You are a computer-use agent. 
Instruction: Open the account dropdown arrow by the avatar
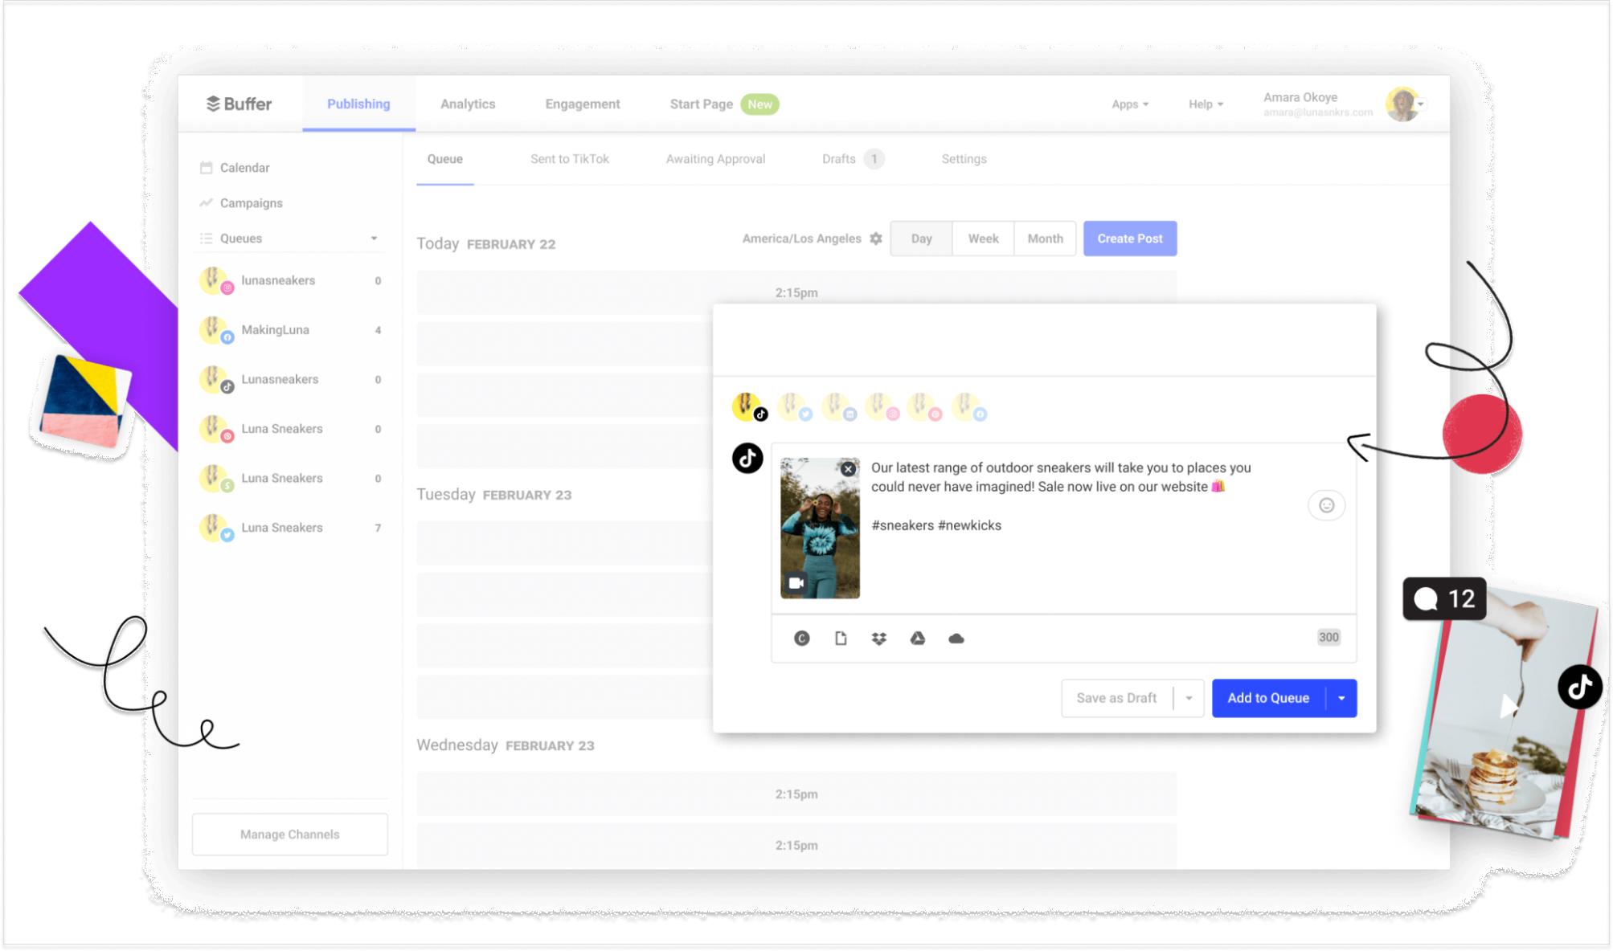click(1421, 104)
